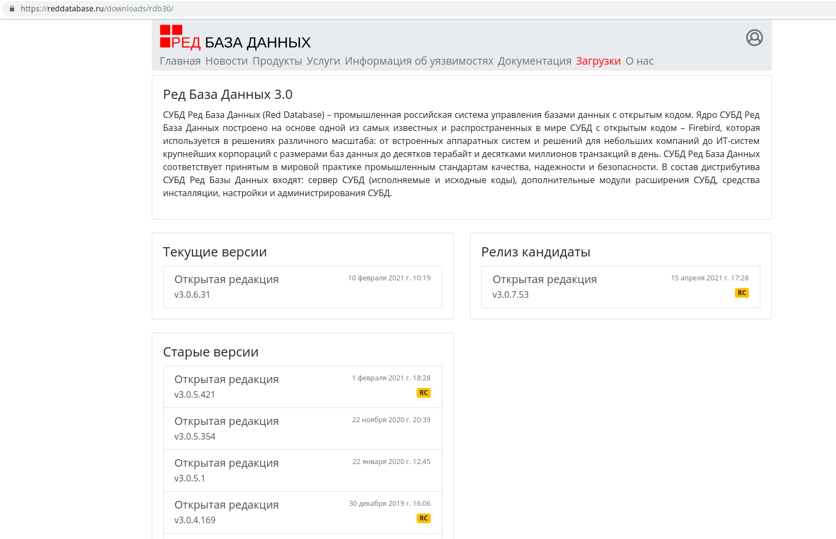Screen dimensions: 836x539
Task: Click the RC badge for v3.0.7.53
Action: click(x=742, y=293)
